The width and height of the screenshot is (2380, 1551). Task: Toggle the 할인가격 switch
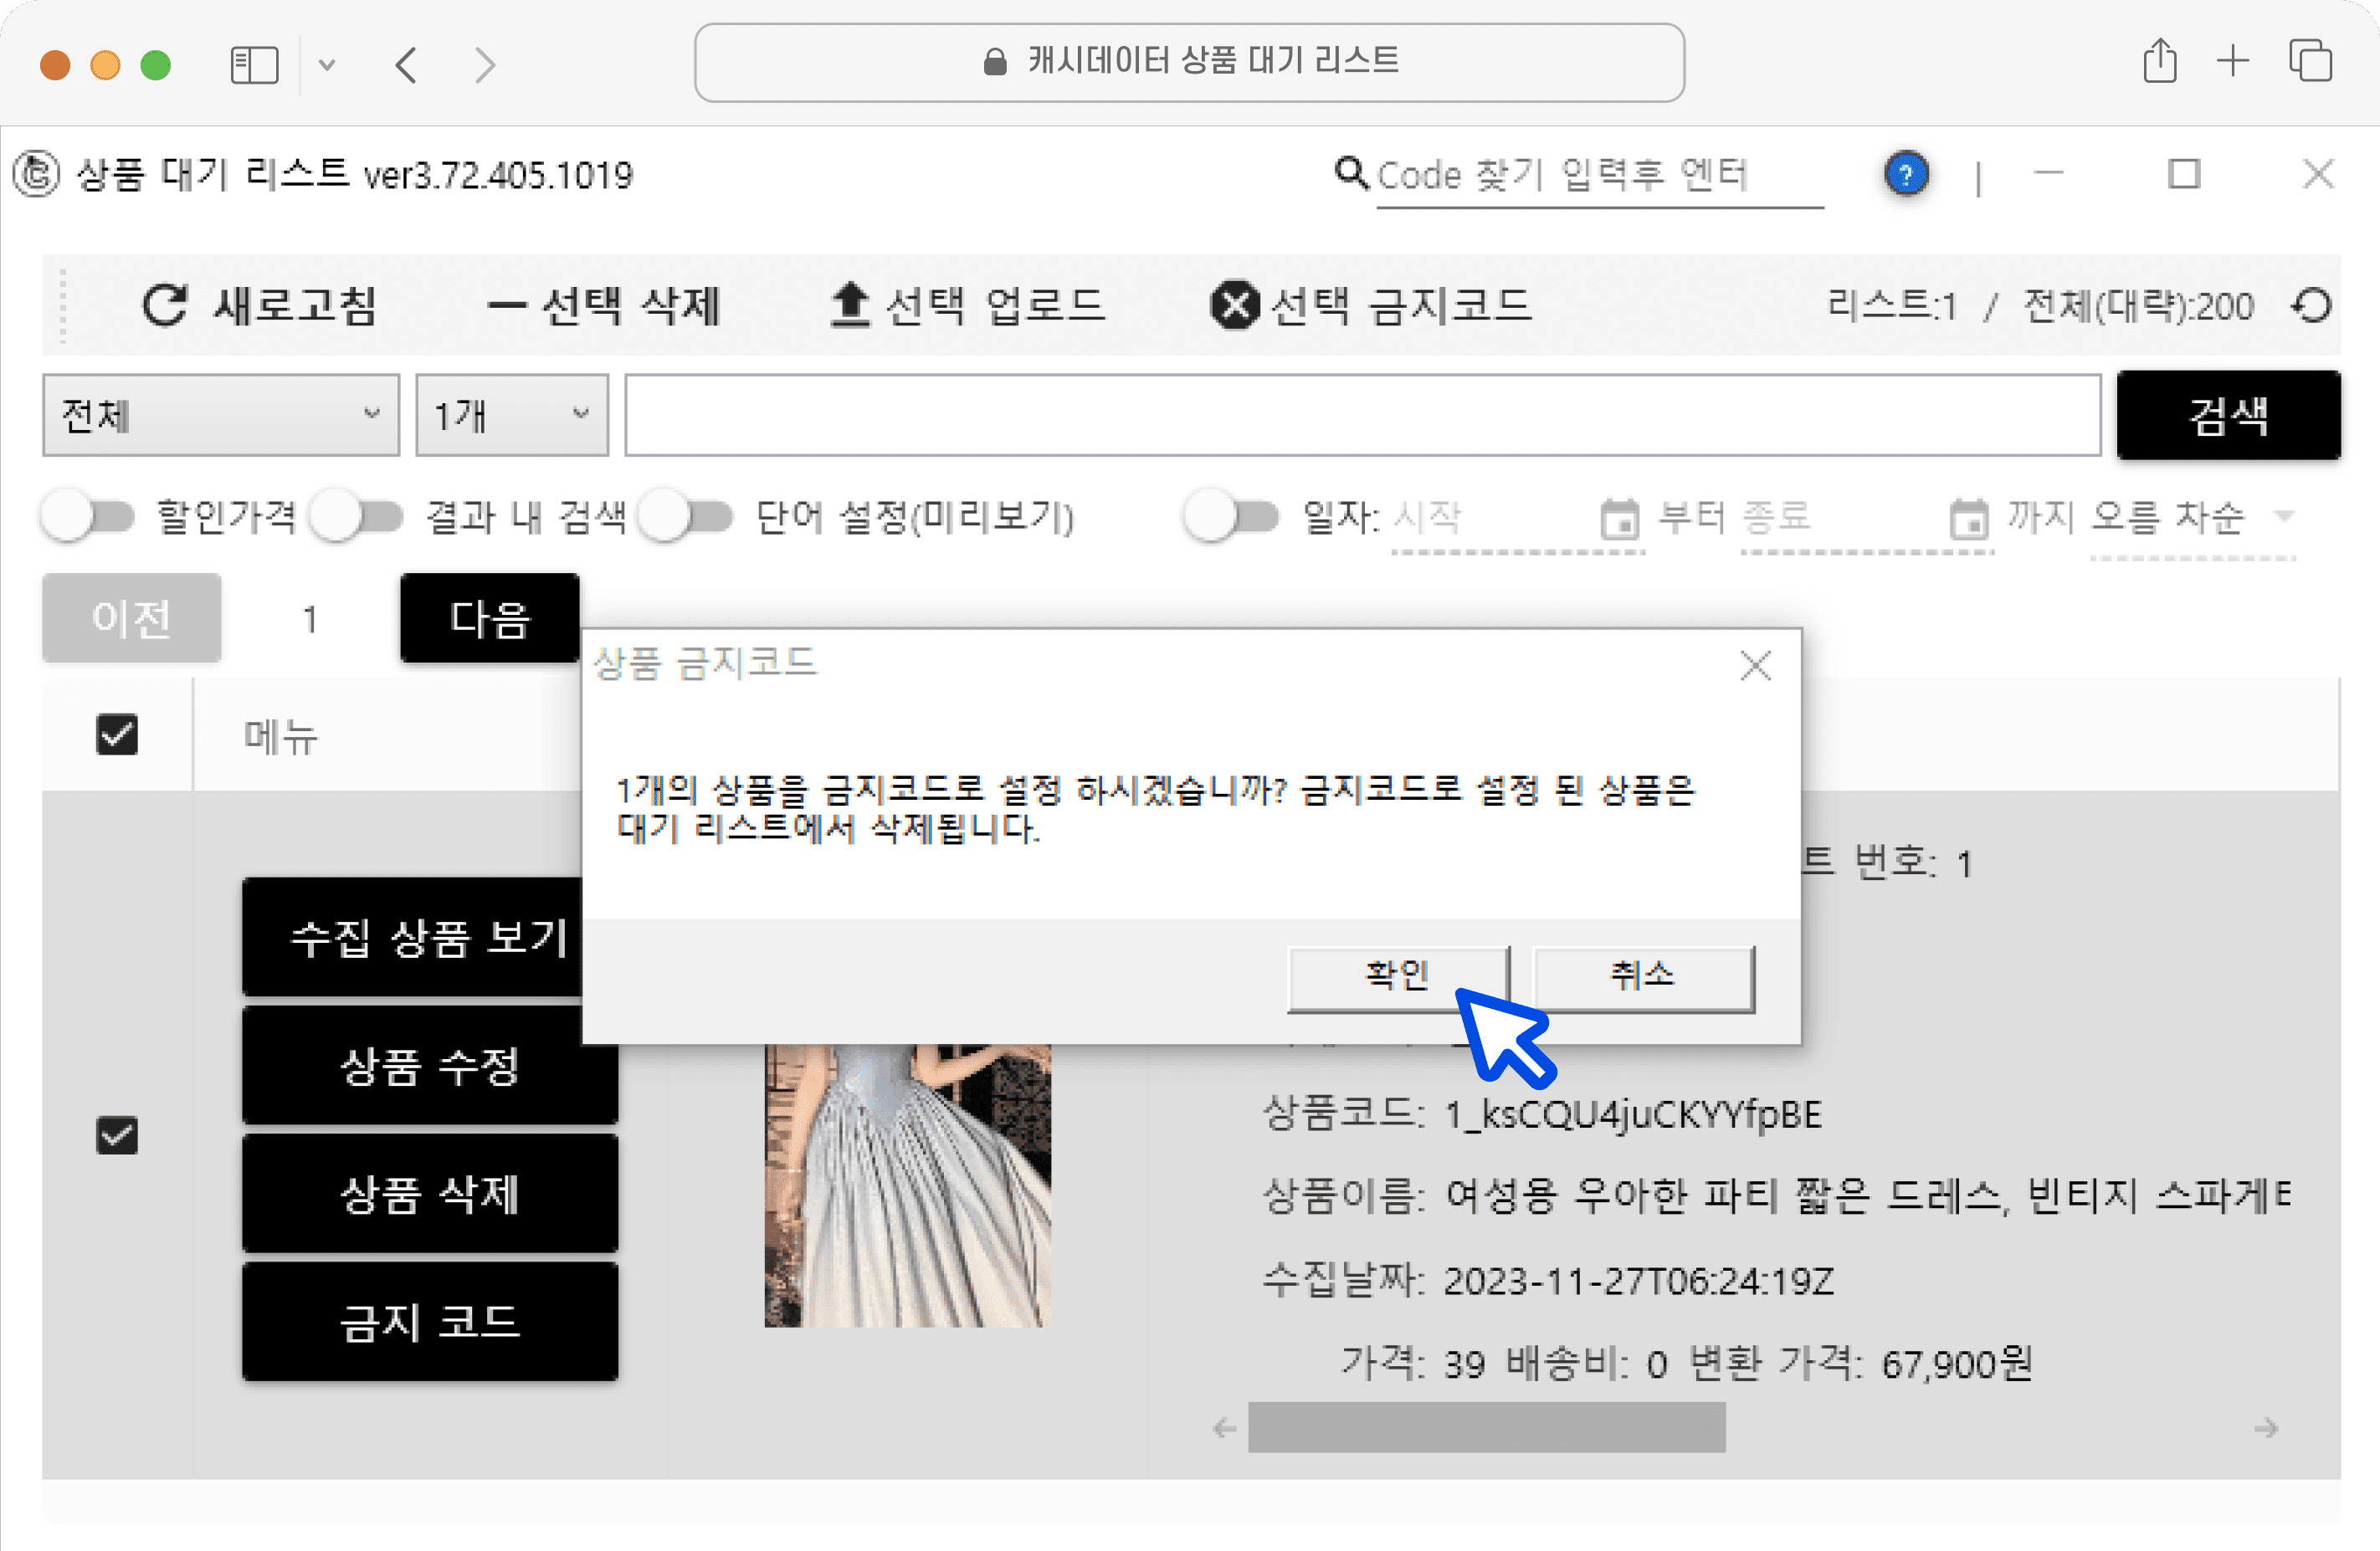pos(89,517)
